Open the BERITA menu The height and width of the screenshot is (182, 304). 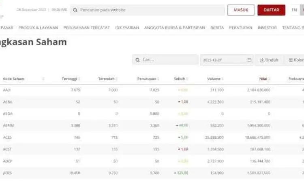tap(217, 28)
